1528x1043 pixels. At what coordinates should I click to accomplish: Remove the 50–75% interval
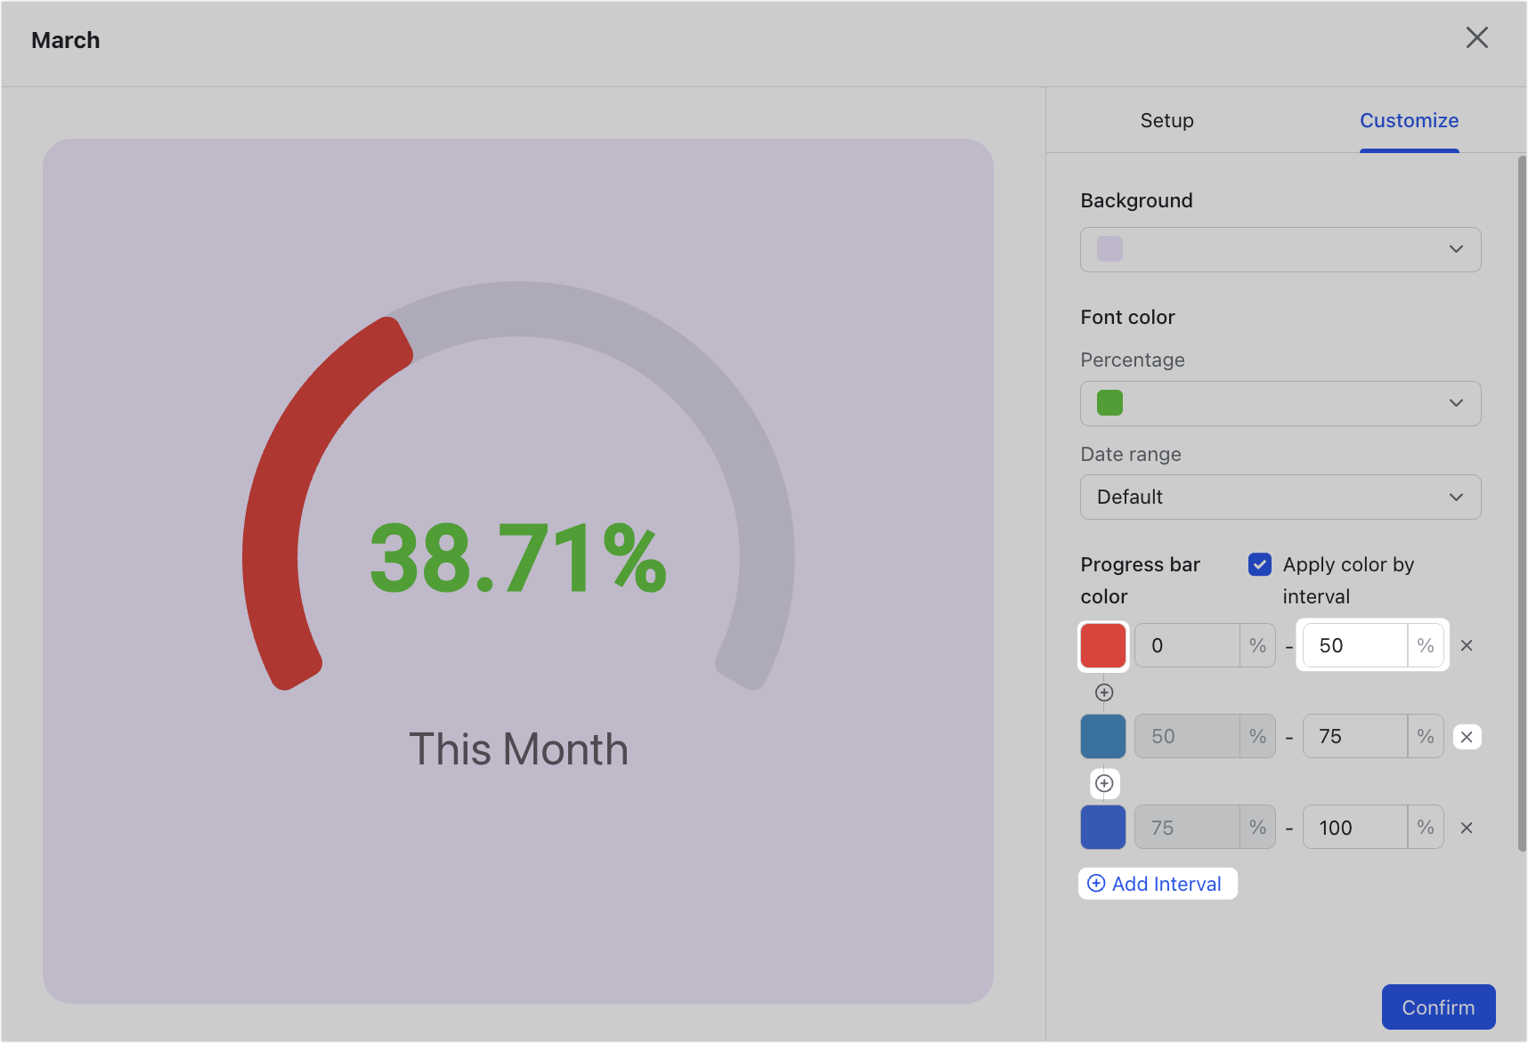click(x=1467, y=736)
